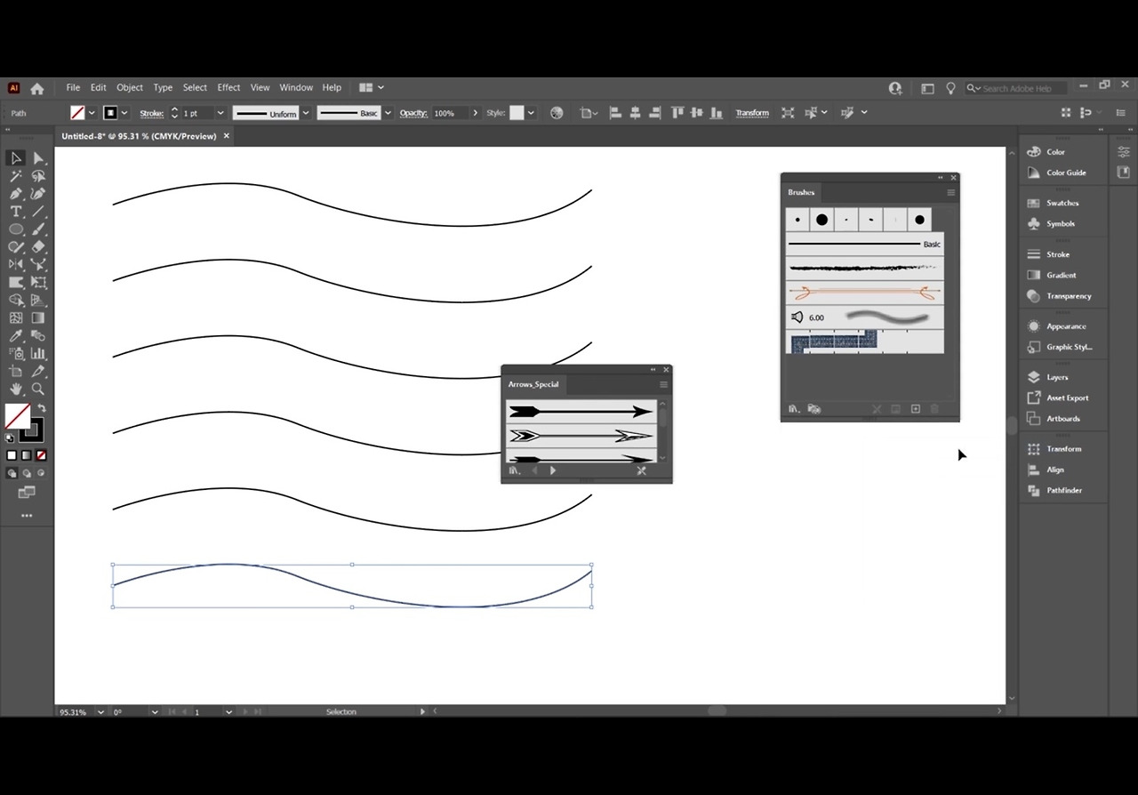Click New Brush button in Brushes panel

pos(916,409)
